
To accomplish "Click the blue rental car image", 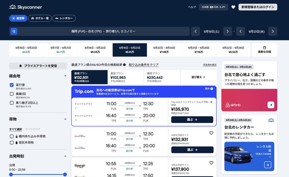I will [x=238, y=155].
